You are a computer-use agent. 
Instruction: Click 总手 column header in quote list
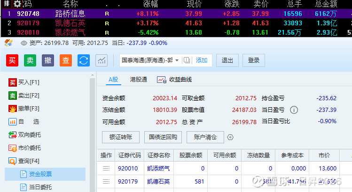point(294,4)
